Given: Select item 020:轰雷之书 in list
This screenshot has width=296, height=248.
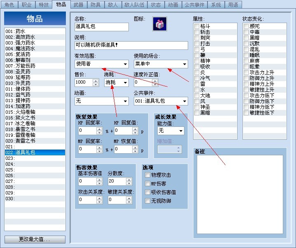Looking at the screenshot, I should [35, 141].
